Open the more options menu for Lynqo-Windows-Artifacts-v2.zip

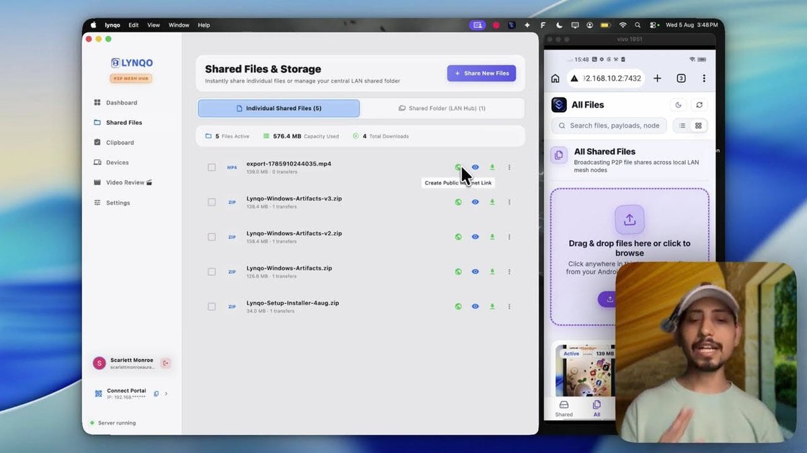[x=509, y=237]
